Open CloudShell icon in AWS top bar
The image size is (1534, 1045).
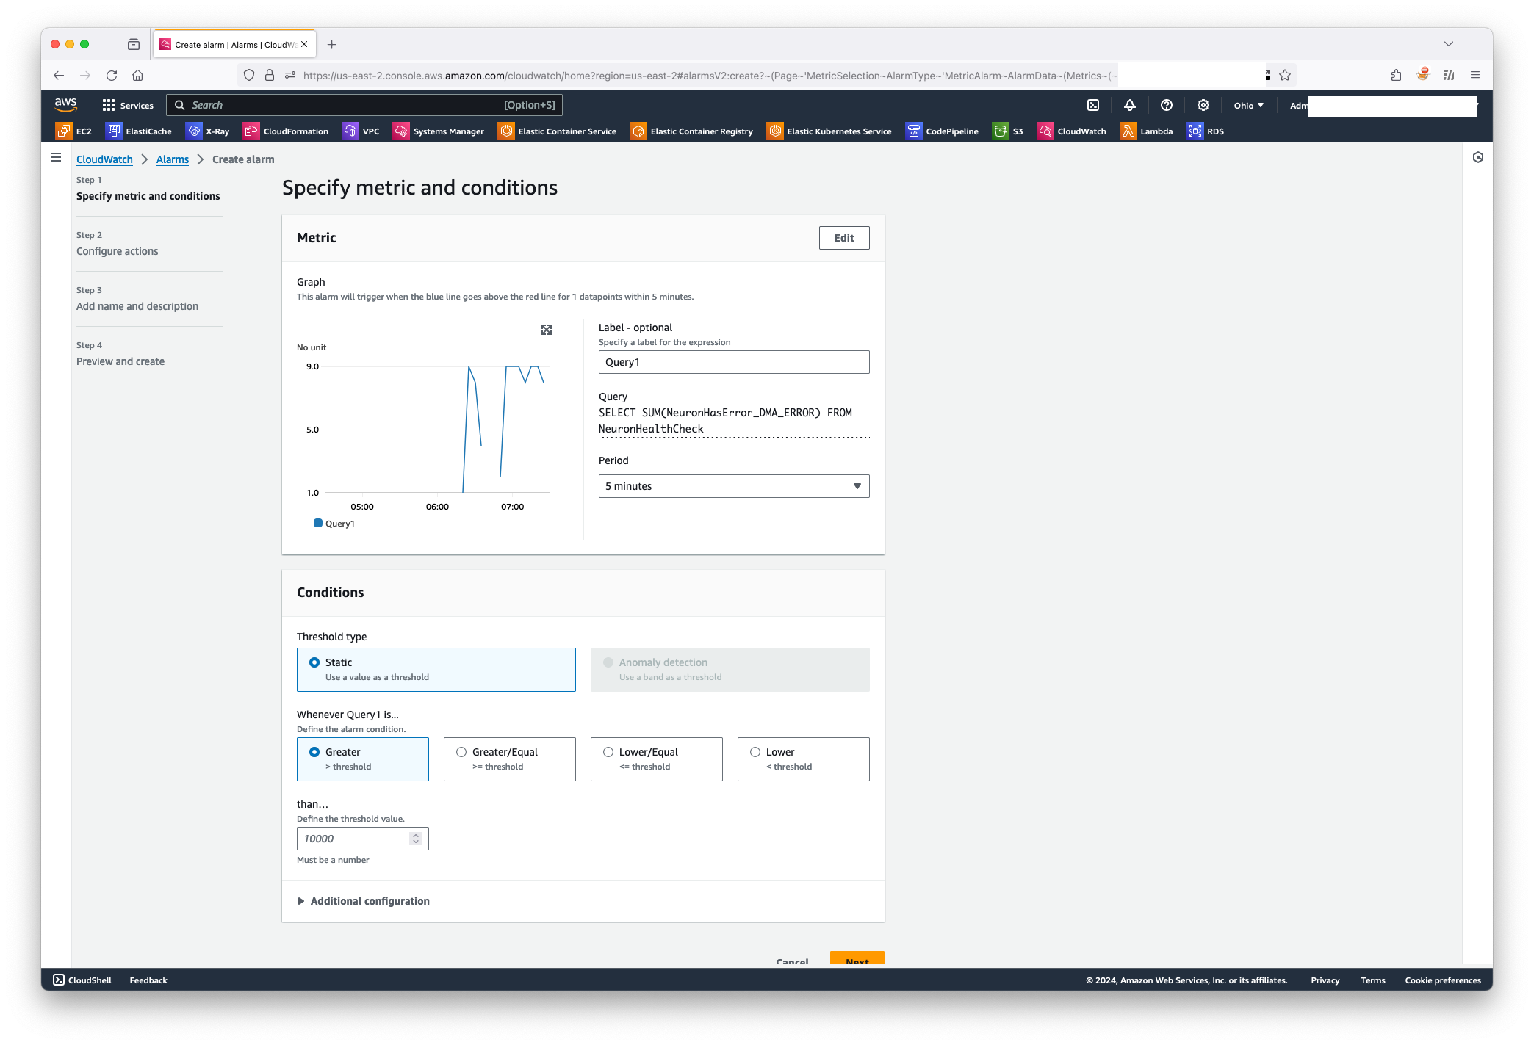click(x=1093, y=105)
